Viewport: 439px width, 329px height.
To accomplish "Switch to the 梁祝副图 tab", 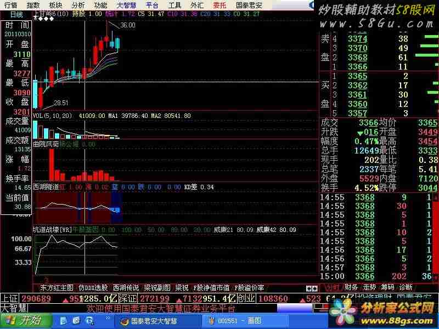I will click(x=157, y=287).
